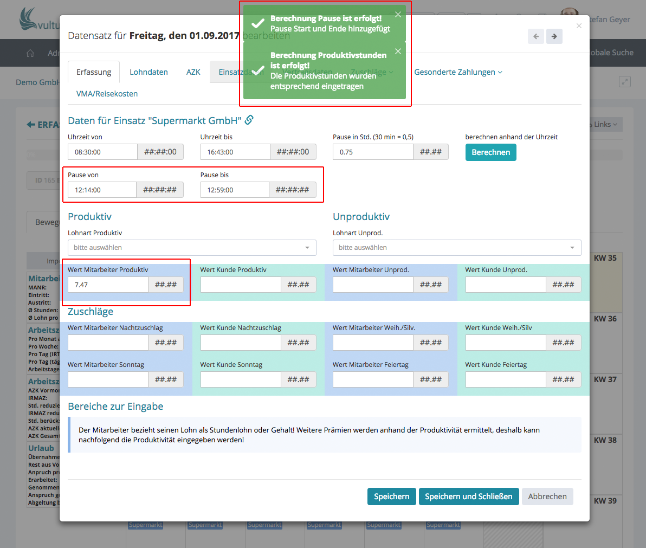Click the Speichern button
646x548 pixels.
coord(391,497)
